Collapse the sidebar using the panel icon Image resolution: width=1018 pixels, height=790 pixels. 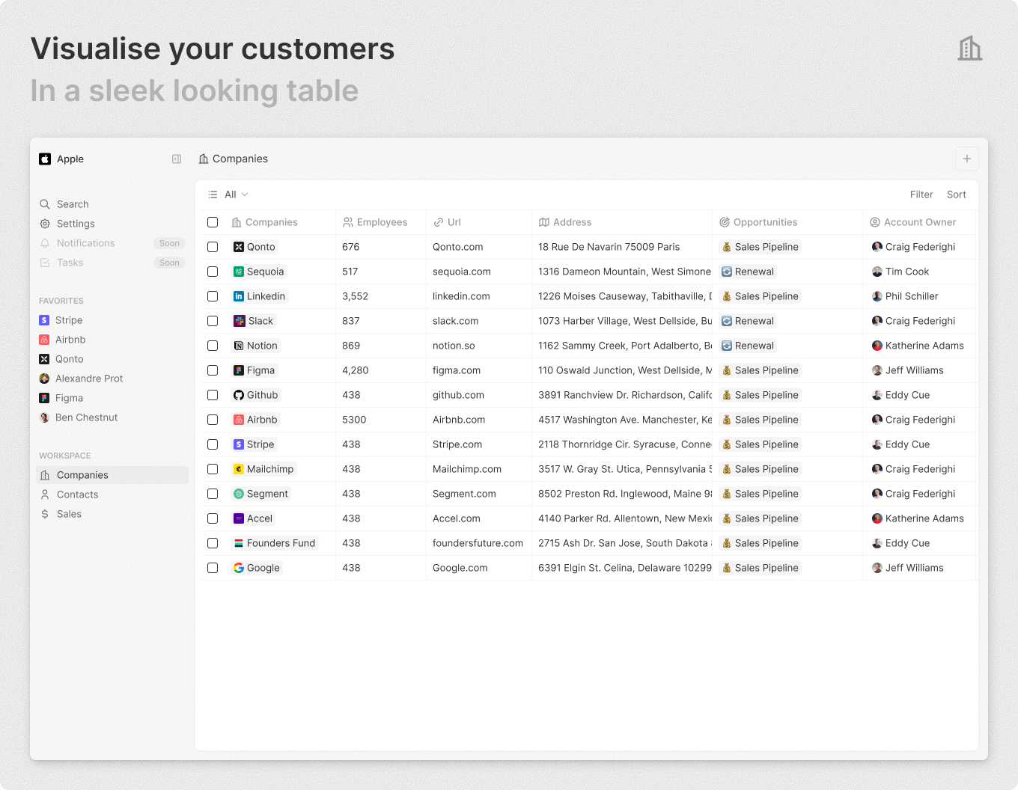click(177, 159)
